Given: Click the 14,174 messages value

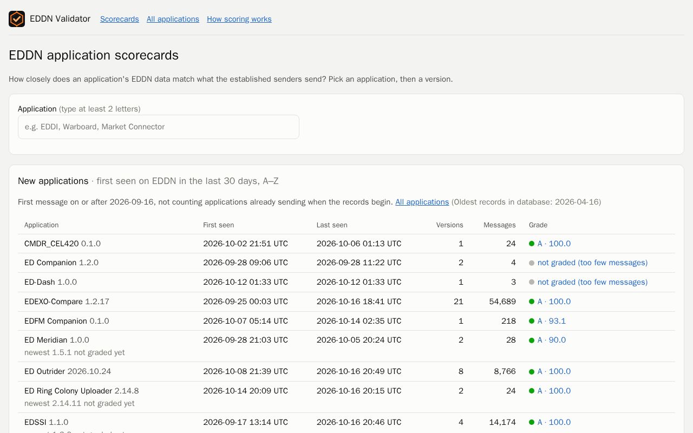Looking at the screenshot, I should (x=502, y=422).
